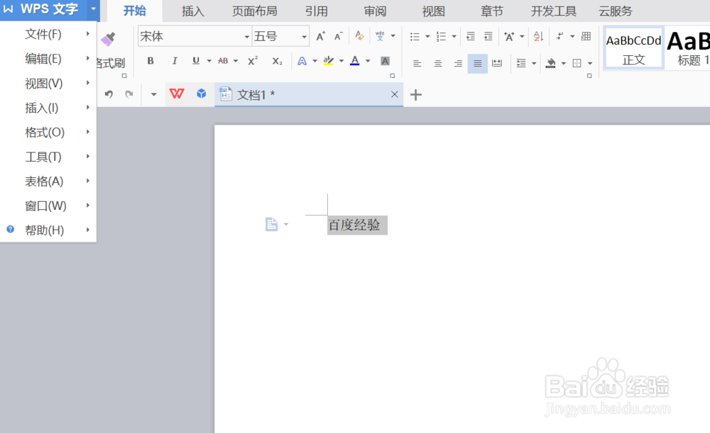Image resolution: width=710 pixels, height=433 pixels.
Task: Toggle subscript formatting
Action: 277,61
